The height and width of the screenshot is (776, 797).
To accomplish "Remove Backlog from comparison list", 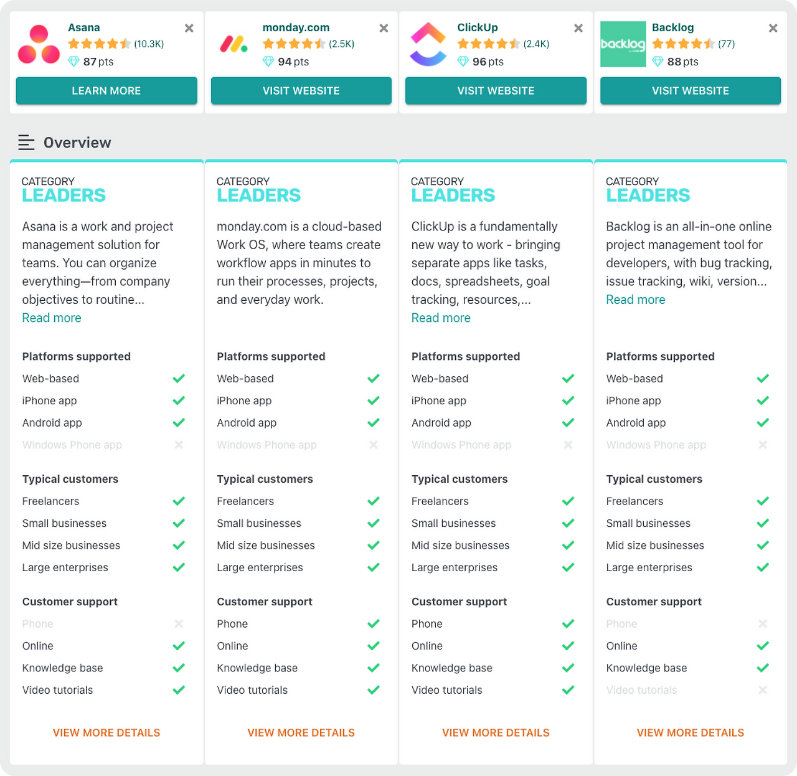I will click(773, 28).
